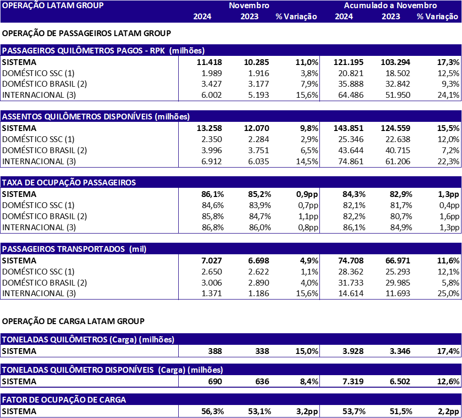
Task: Select the PASSAGEIROS TRANSPORTADOS (mil) heading
Action: tap(74, 249)
